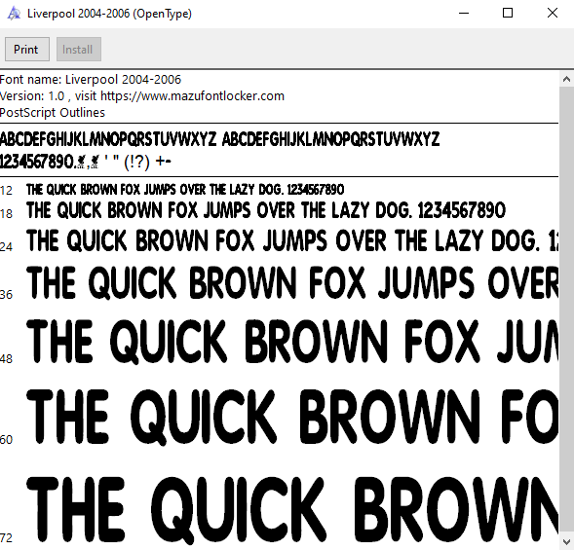Click the mazufontlocker.com URL text
This screenshot has width=574, height=550.
point(192,95)
